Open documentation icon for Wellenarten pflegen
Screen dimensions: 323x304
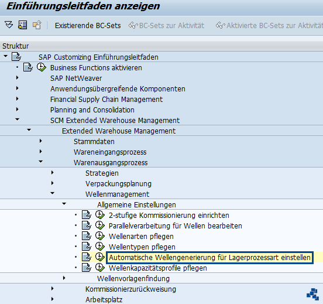(87, 236)
